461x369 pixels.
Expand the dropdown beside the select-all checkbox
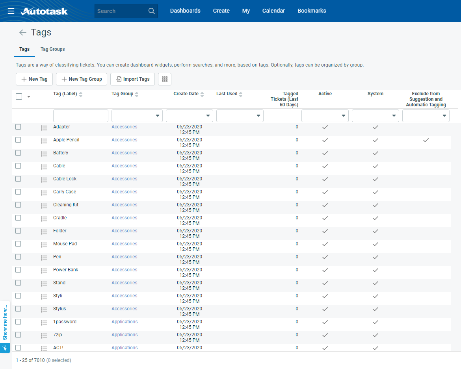(28, 96)
